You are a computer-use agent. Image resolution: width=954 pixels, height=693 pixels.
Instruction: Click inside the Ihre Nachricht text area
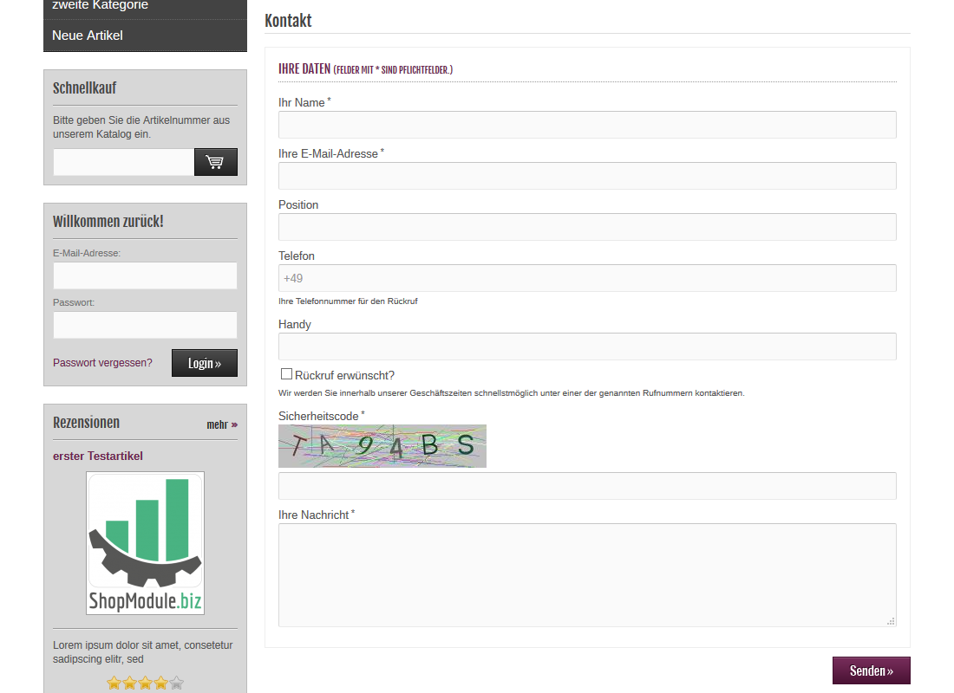coord(586,574)
